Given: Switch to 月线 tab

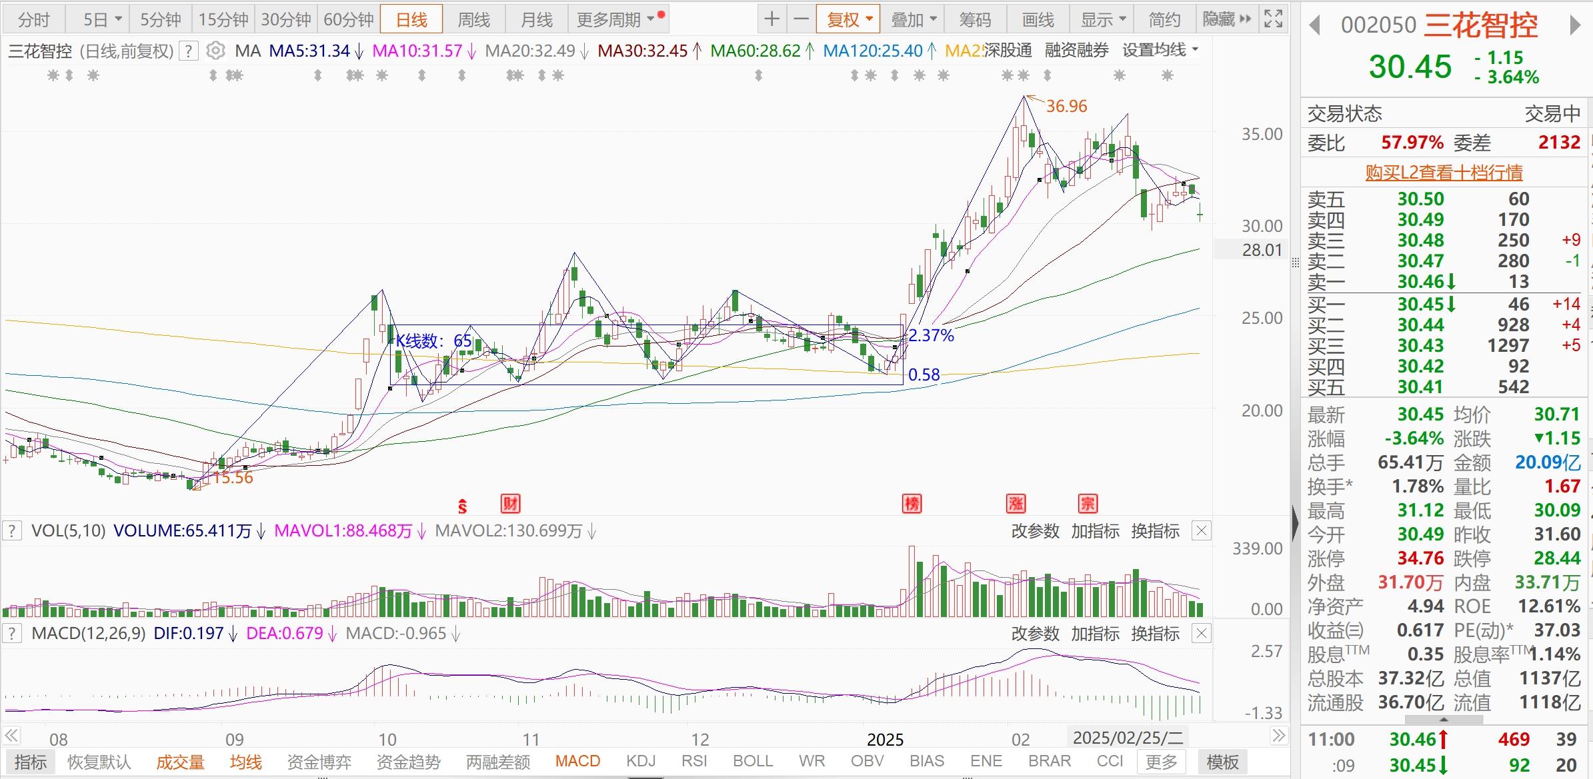Looking at the screenshot, I should coord(537,20).
